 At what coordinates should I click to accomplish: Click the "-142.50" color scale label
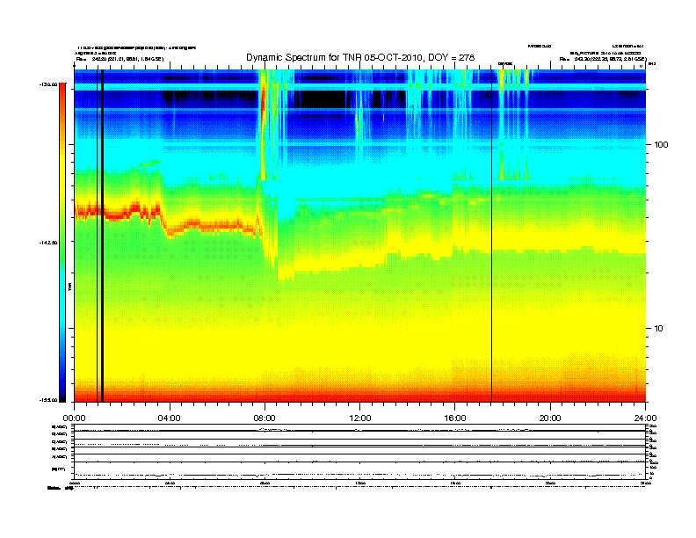coord(47,243)
